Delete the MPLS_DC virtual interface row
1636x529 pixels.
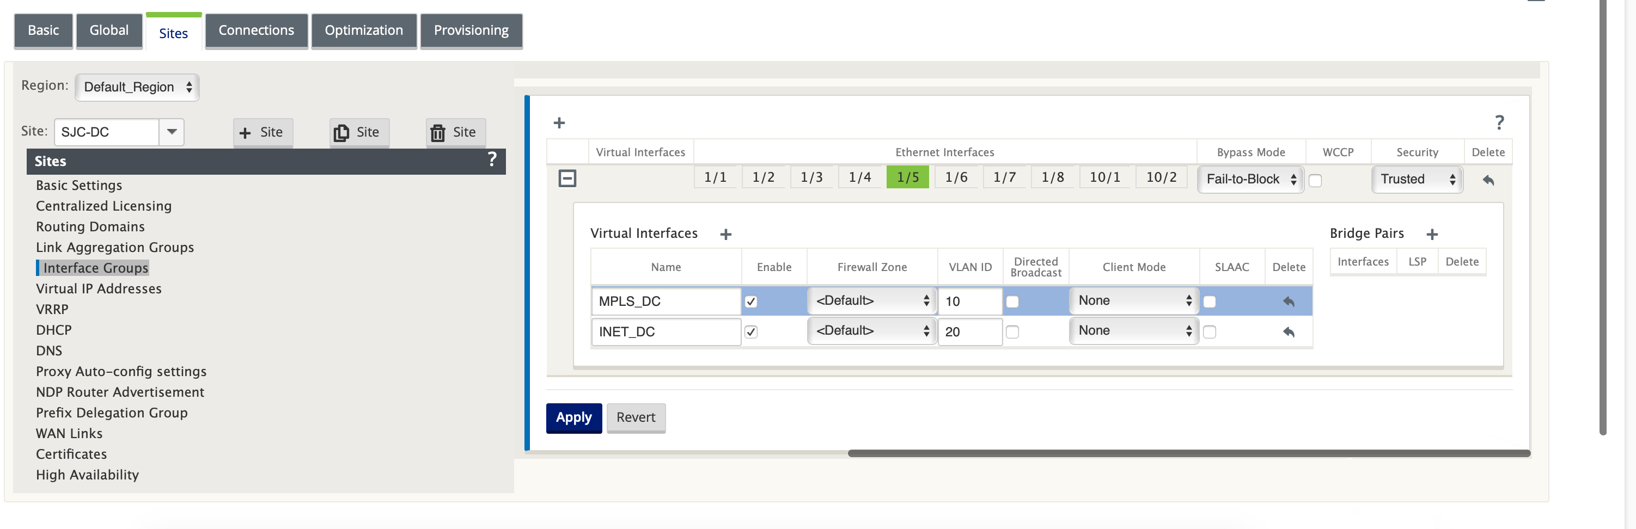[1289, 302]
